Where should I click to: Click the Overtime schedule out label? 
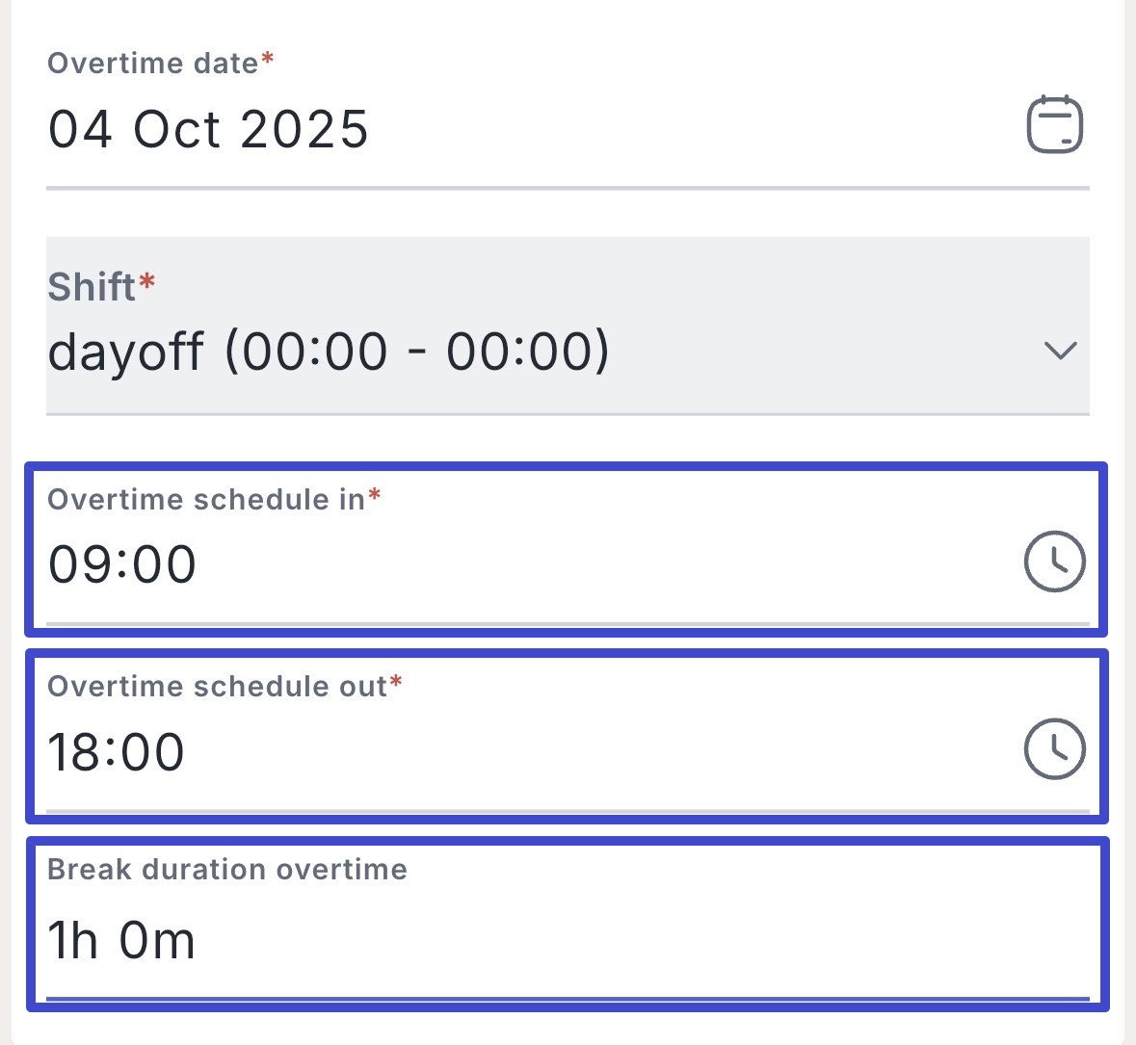217,686
